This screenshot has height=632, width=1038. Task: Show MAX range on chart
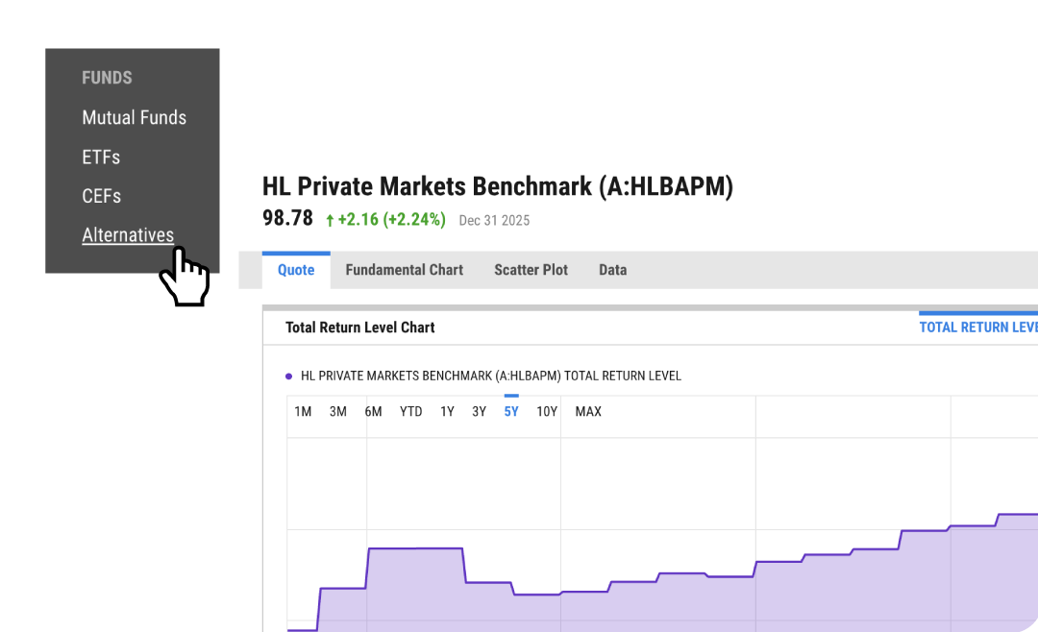(x=588, y=412)
